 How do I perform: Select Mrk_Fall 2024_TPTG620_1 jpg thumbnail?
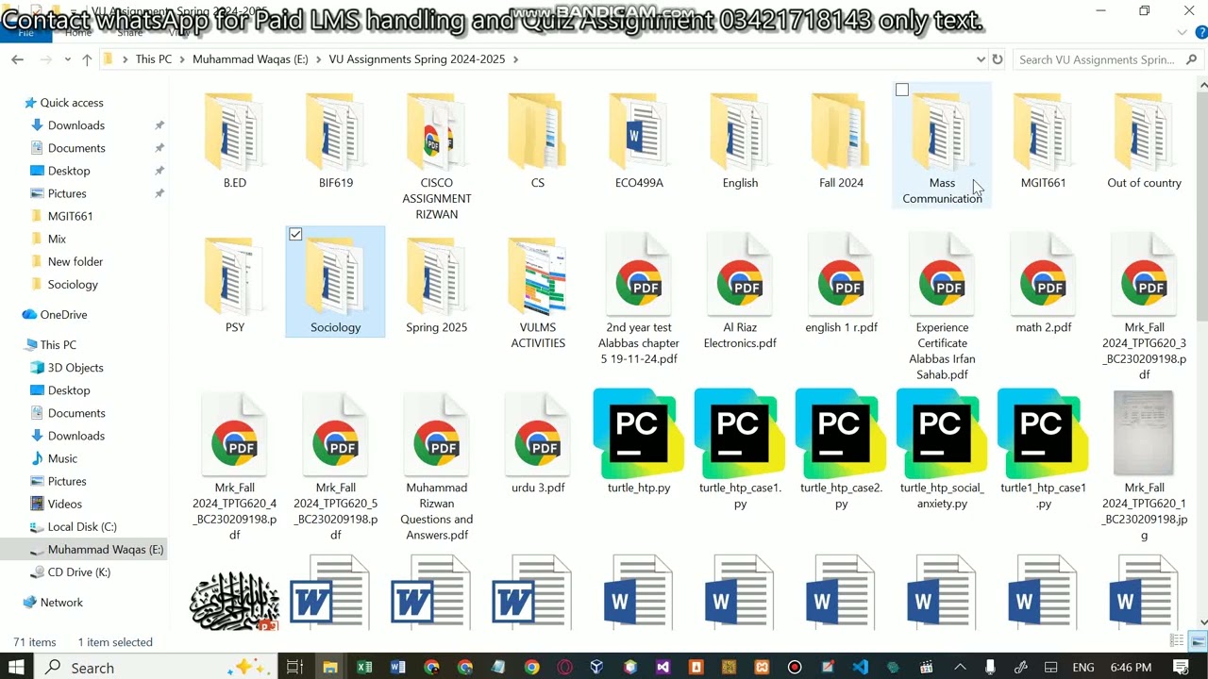pyautogui.click(x=1144, y=434)
